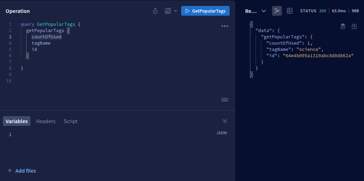
Task: Click Add files link
Action: pyautogui.click(x=26, y=171)
